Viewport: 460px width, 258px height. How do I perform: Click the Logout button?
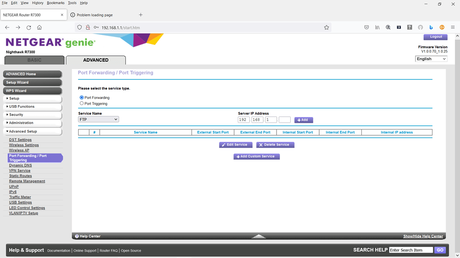(435, 37)
